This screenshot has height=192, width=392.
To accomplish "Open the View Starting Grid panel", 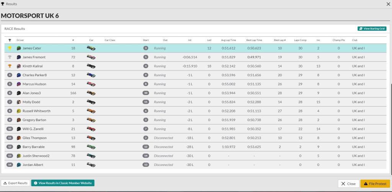I will 372,29.
